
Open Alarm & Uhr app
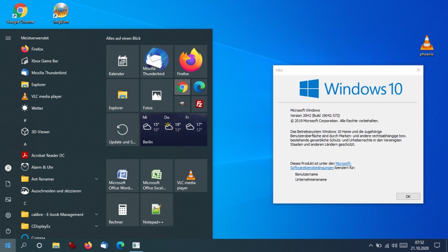coord(60,167)
